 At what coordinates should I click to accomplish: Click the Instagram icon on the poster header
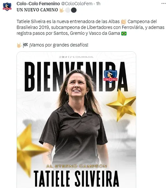point(60,57)
